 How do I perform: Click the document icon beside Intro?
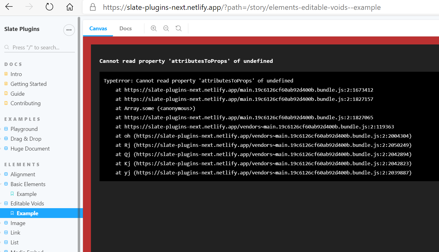(x=6, y=74)
